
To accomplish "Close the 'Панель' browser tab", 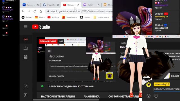I will (38, 5).
